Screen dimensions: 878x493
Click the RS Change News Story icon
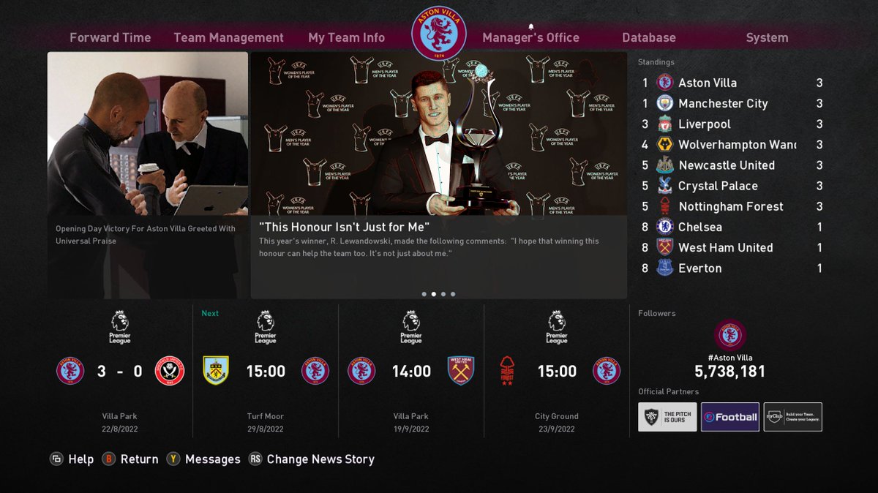pos(255,459)
